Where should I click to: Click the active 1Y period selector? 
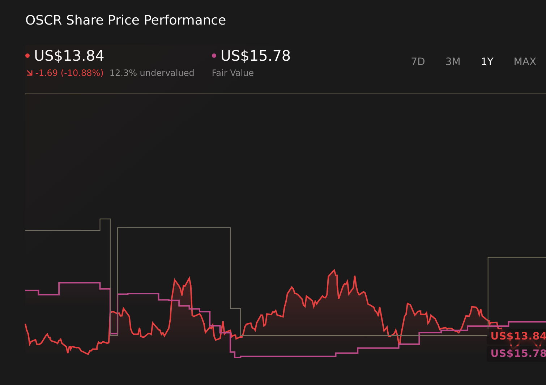pyautogui.click(x=487, y=61)
